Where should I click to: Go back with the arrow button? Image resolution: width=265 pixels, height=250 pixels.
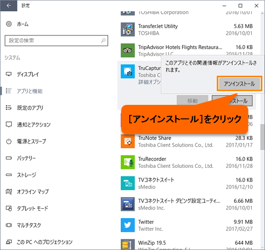pos(8,6)
